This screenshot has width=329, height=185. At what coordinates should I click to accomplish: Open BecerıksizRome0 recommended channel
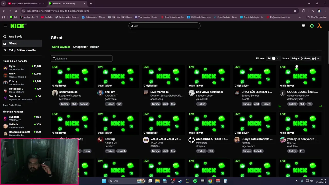[x=22, y=133]
